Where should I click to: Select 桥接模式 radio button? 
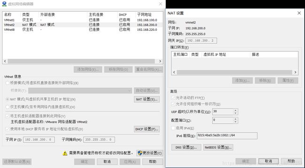point(8,83)
